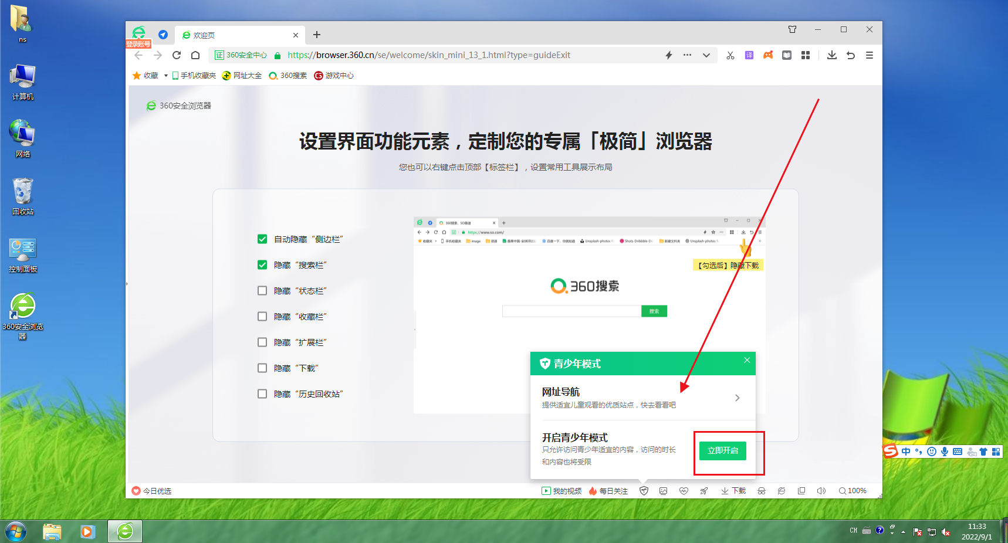Mute page sound via speaker icon
The image size is (1008, 543).
click(821, 491)
